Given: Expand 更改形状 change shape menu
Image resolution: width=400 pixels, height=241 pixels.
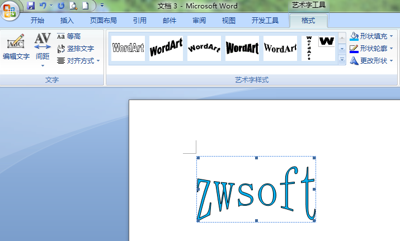Looking at the screenshot, I should (x=371, y=60).
